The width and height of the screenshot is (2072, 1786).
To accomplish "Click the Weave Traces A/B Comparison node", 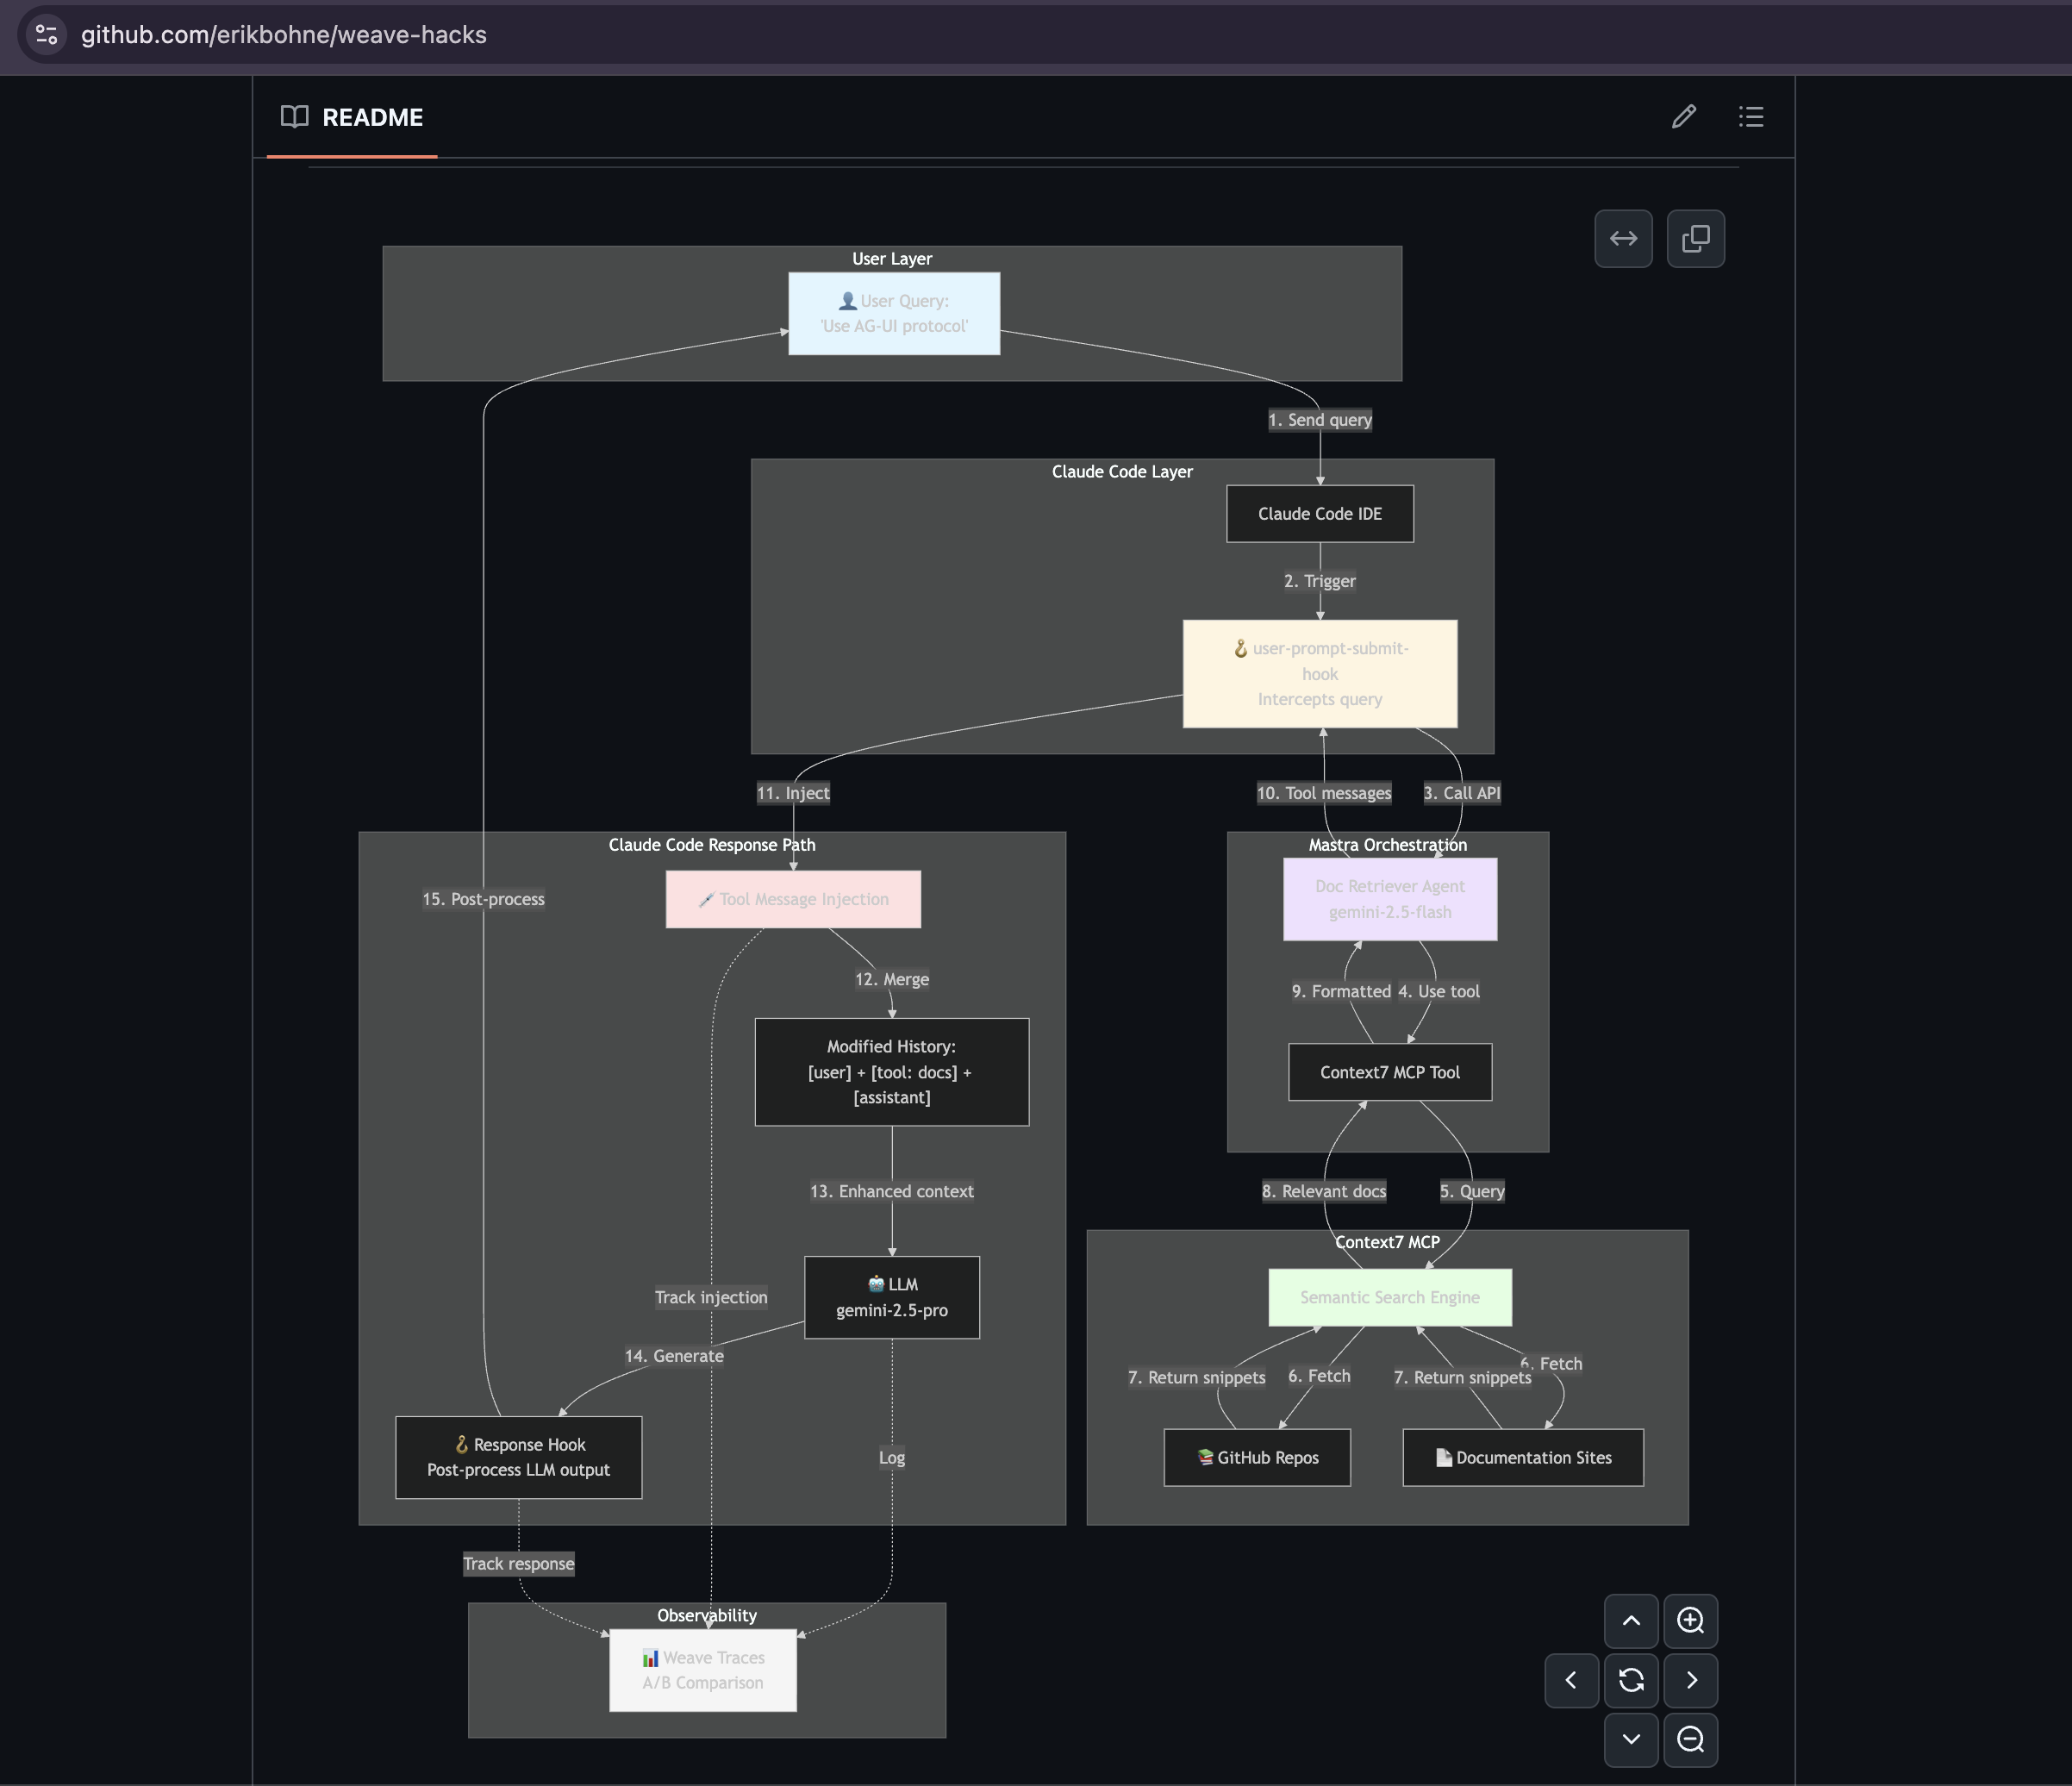I will click(703, 1671).
